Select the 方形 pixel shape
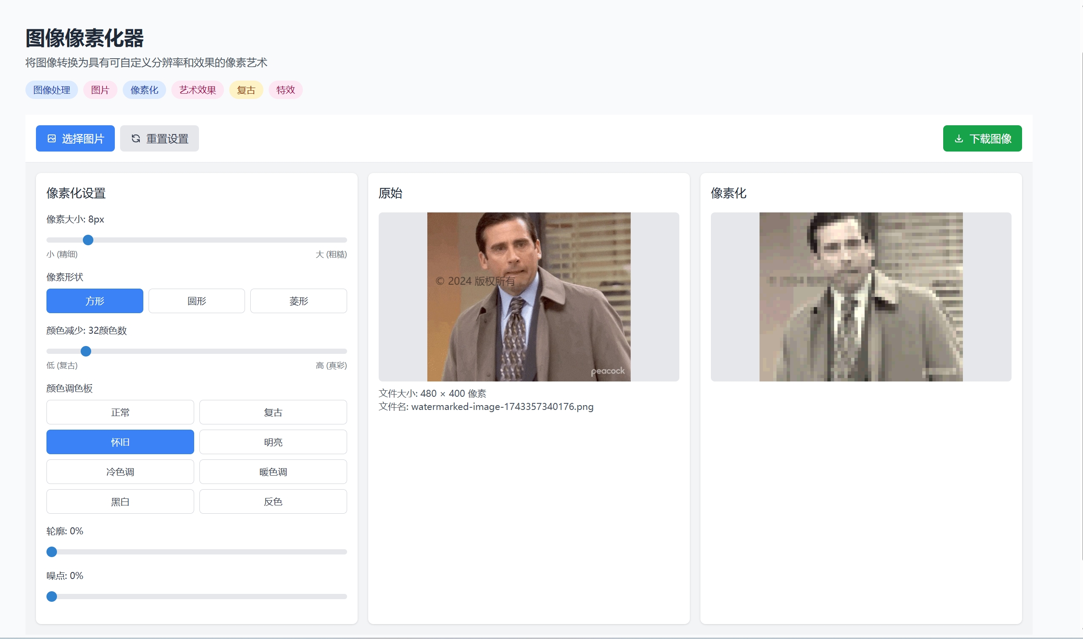The width and height of the screenshot is (1083, 639). click(95, 301)
